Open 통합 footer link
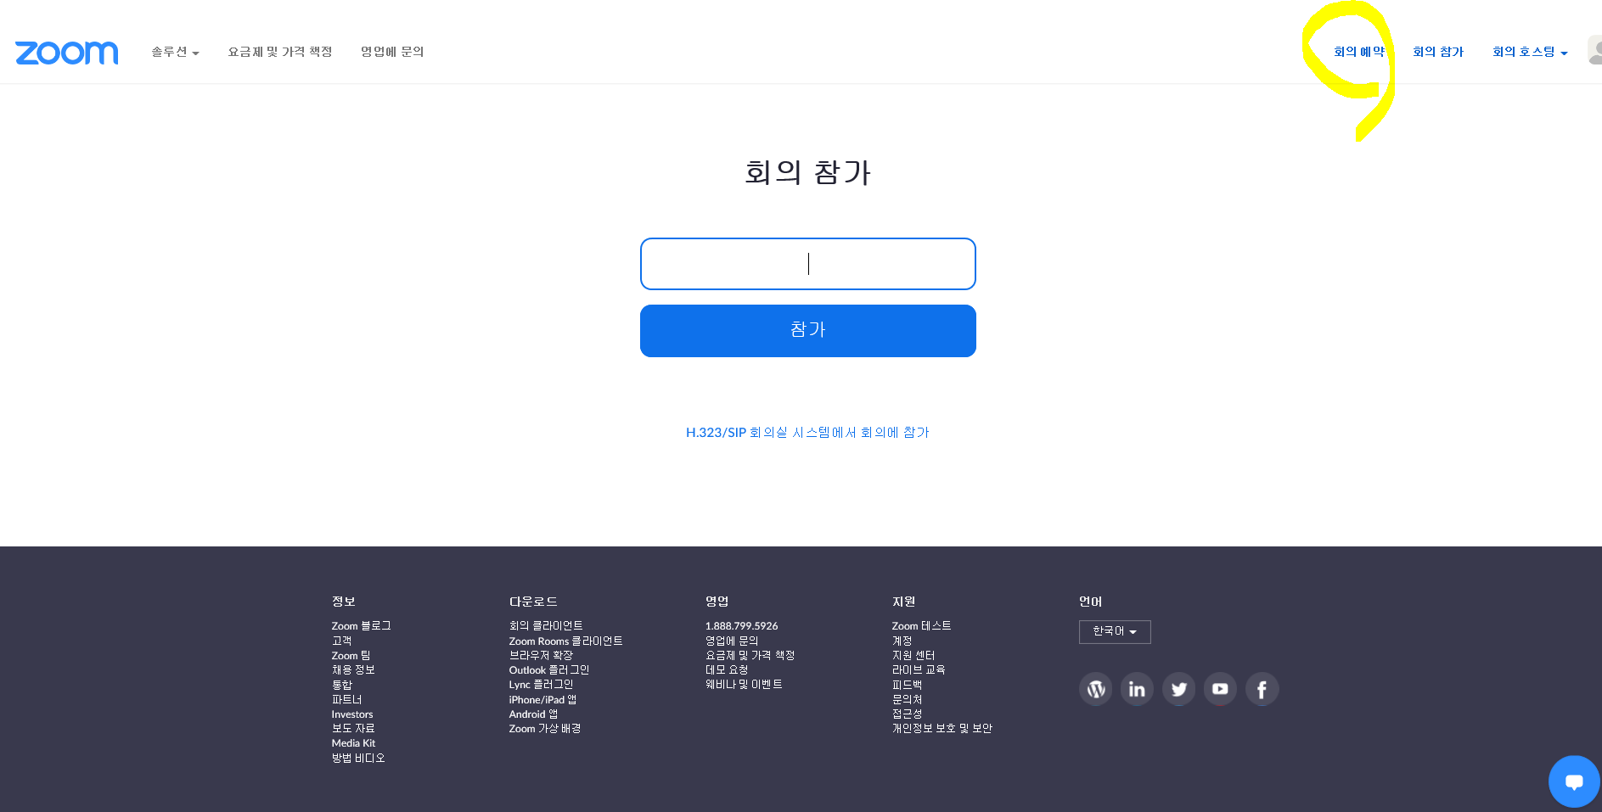 (x=341, y=685)
